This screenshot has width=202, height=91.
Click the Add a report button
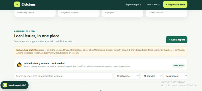click(x=176, y=40)
